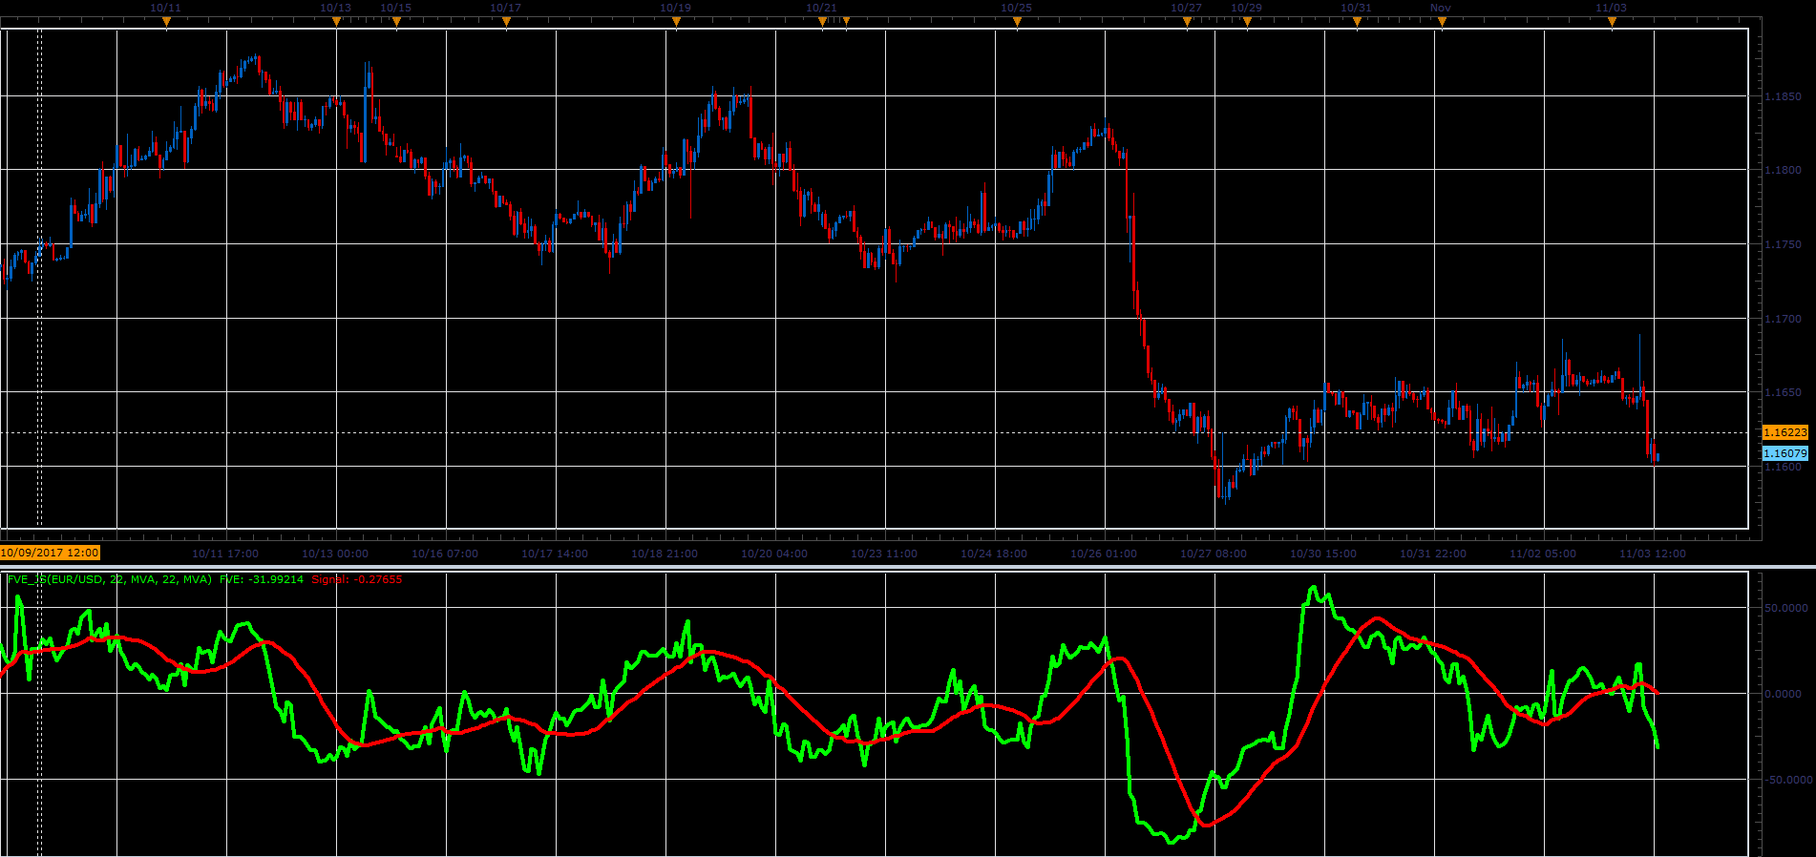The image size is (1816, 857).
Task: Click the 10/11 day marker triangle
Action: (x=166, y=22)
